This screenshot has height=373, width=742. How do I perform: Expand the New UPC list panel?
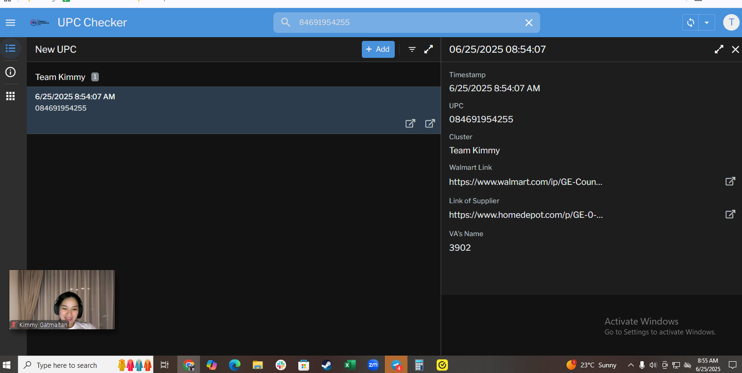click(x=428, y=49)
